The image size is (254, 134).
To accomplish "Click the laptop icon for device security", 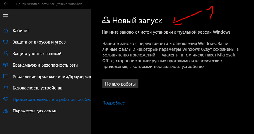I will pyautogui.click(x=6, y=88).
